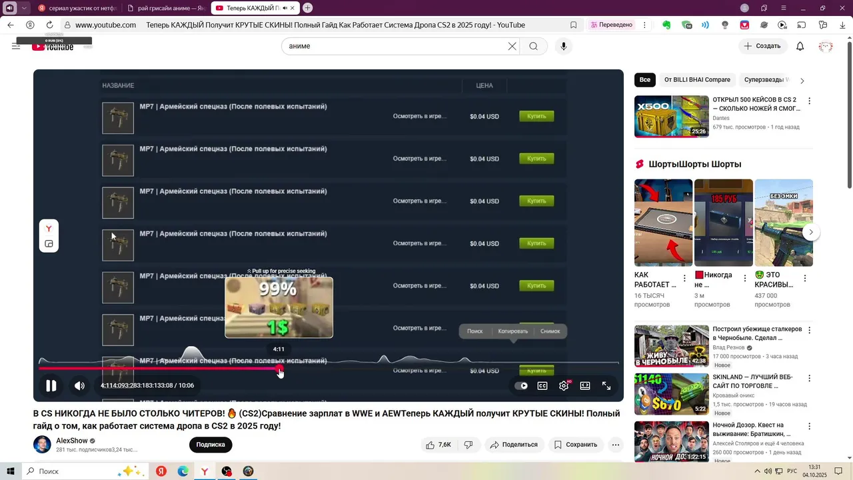Viewport: 853px width, 480px height.
Task: Open options for "Построил убежище сталкеров" video
Action: [810, 331]
